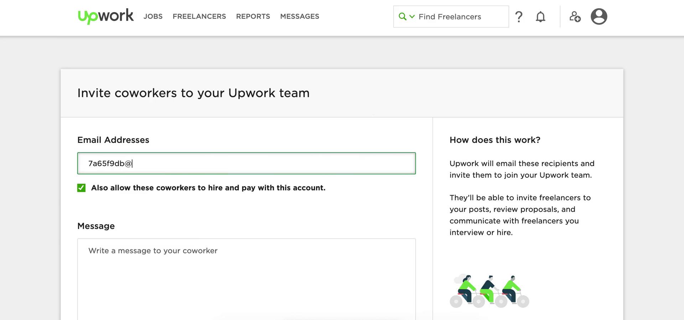Click the 'How does this work?' heading
The height and width of the screenshot is (320, 684).
coord(495,140)
